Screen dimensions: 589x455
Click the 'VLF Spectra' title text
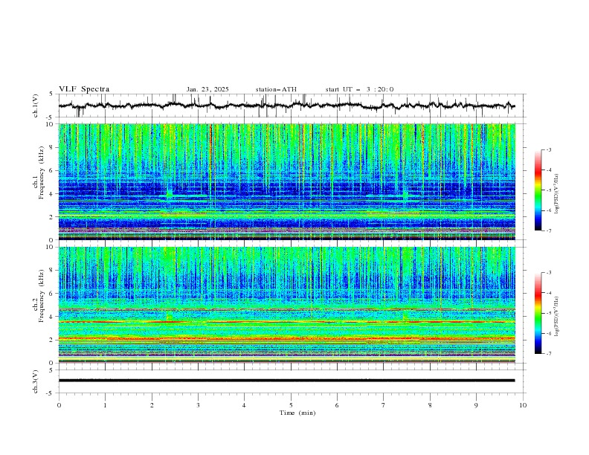click(84, 89)
